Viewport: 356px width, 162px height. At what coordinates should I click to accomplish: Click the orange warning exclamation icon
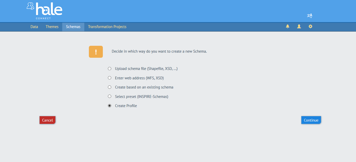click(x=96, y=52)
